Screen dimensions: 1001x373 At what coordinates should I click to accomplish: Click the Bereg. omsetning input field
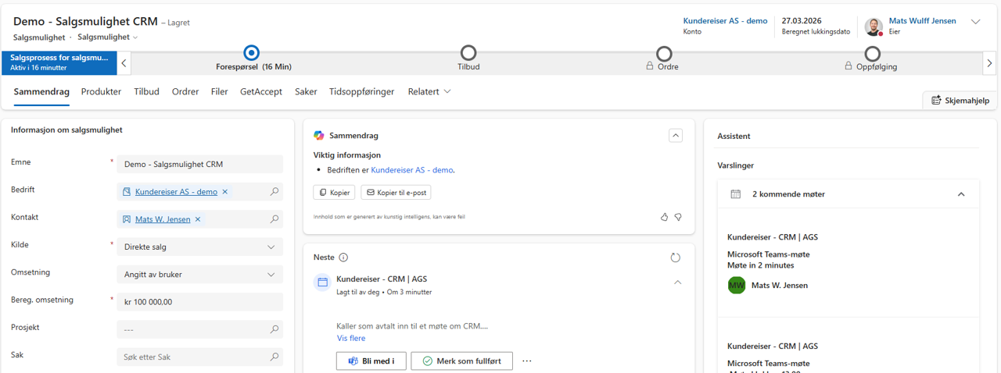tap(199, 302)
